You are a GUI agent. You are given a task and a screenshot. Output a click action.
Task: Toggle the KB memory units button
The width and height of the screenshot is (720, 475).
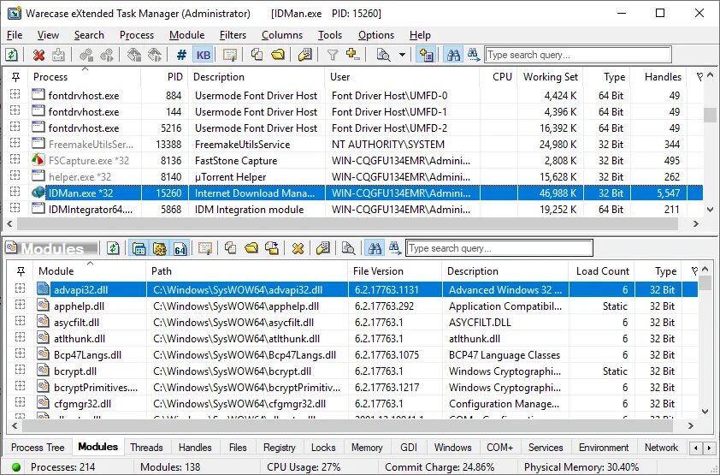tap(203, 55)
